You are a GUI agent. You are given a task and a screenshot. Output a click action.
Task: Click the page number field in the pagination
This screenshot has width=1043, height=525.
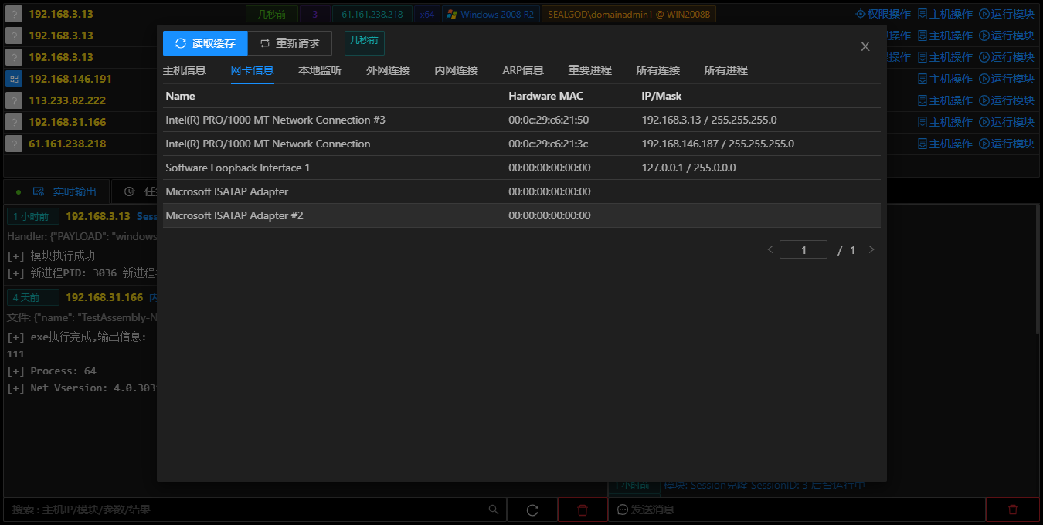pos(803,250)
